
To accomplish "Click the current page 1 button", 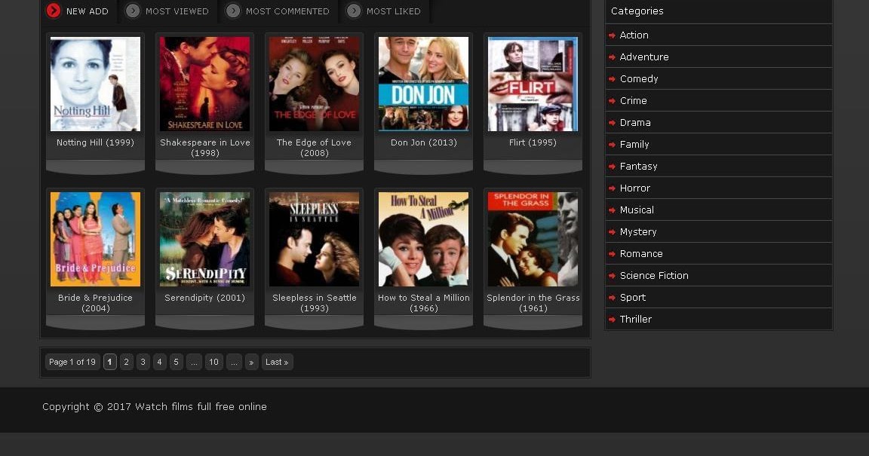I will [109, 362].
